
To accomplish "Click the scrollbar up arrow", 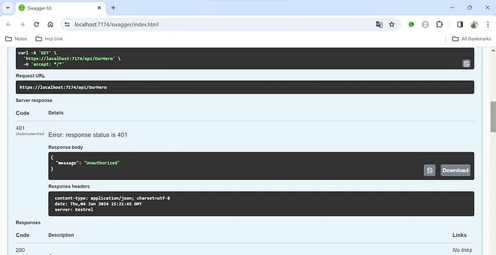I will (x=493, y=50).
